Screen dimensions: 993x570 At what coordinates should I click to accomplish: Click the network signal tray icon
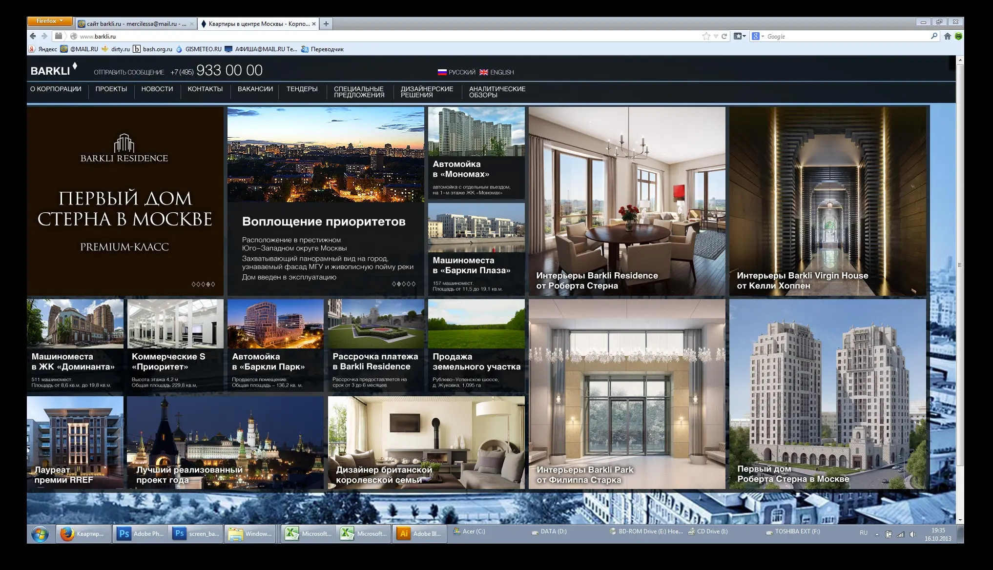point(901,534)
